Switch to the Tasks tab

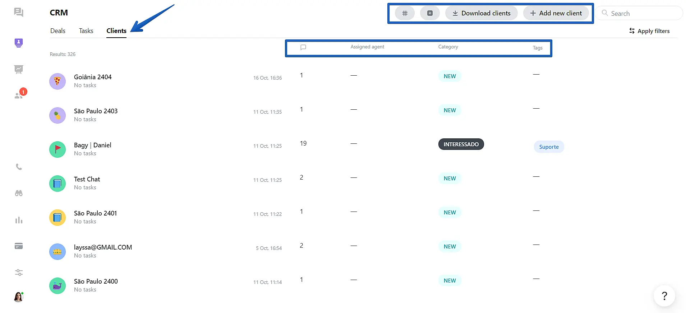[86, 31]
